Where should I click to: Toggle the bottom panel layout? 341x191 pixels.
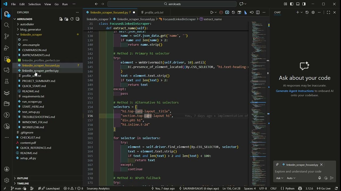tap(298, 4)
